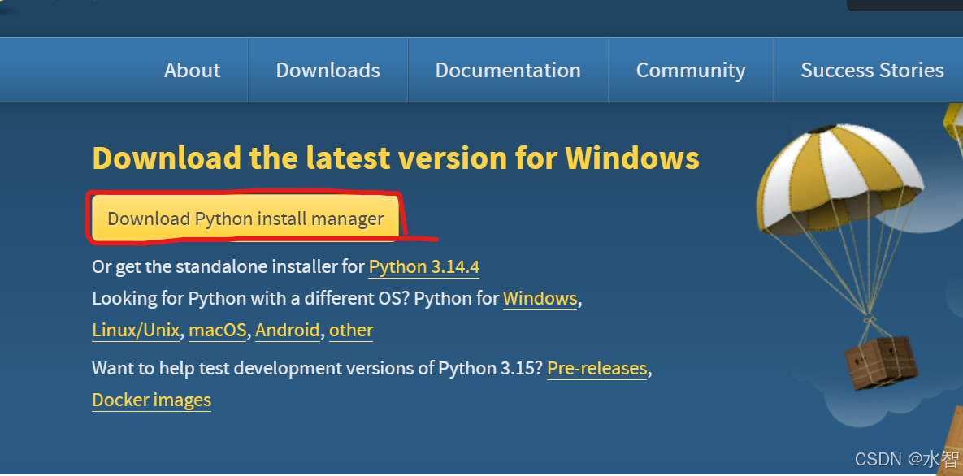Open the Python 3.14.4 standalone installer link

(423, 267)
